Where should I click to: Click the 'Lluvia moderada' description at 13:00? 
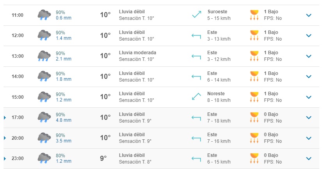138,53
